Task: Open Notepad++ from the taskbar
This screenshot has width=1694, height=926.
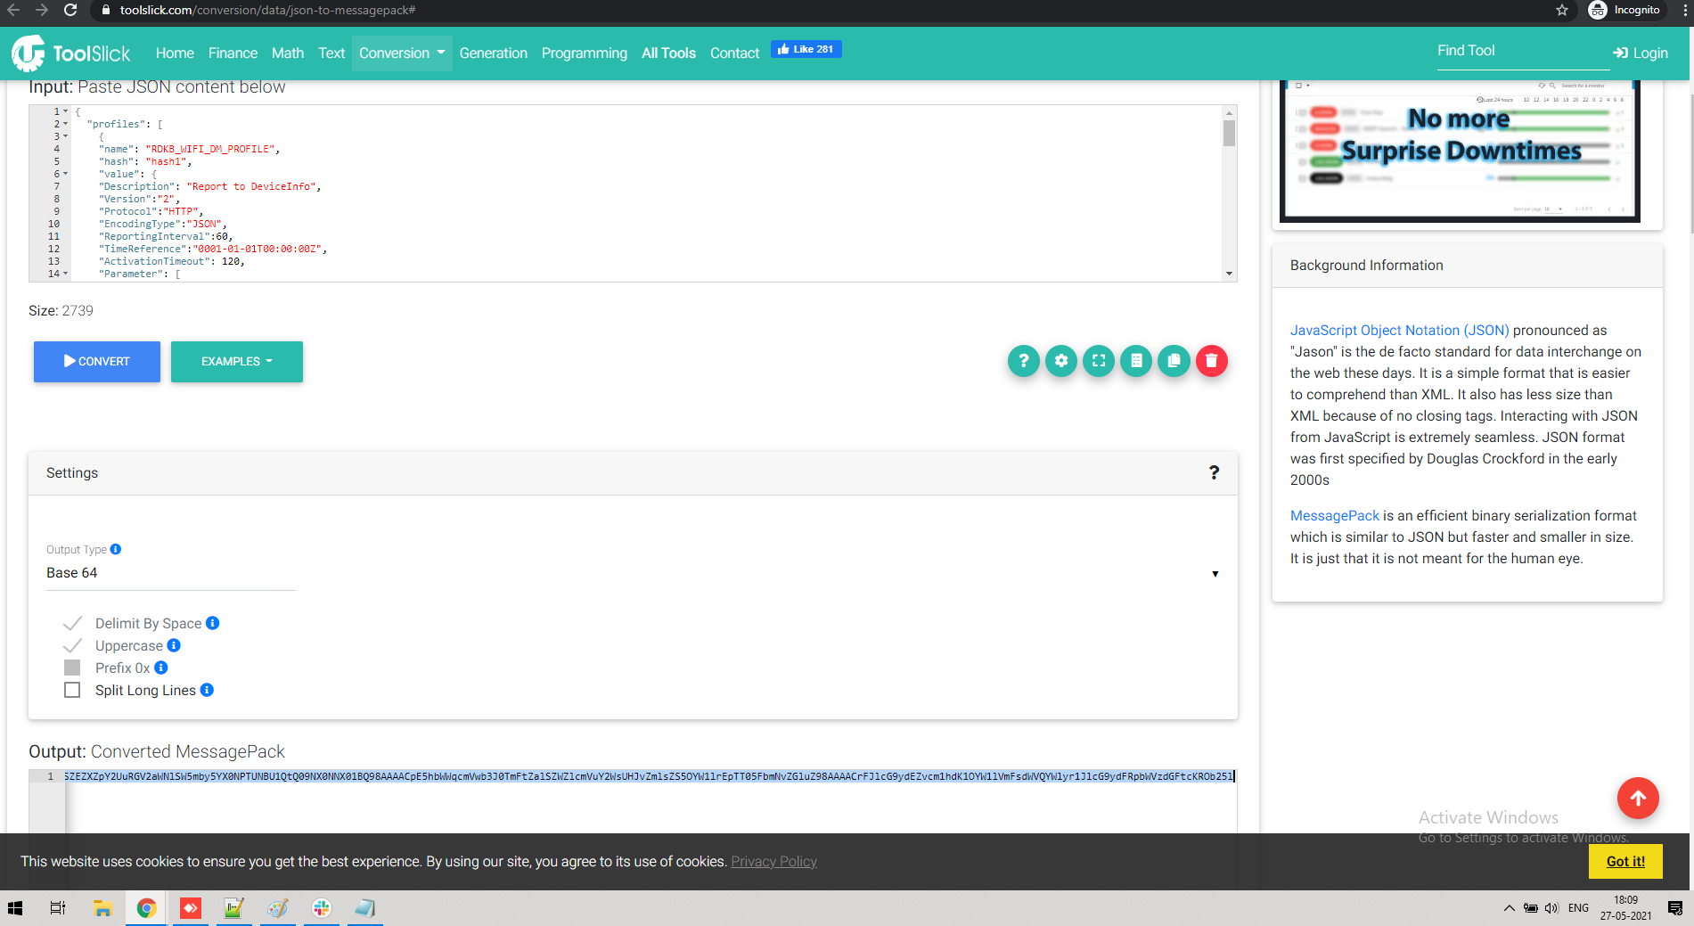Action: (233, 908)
